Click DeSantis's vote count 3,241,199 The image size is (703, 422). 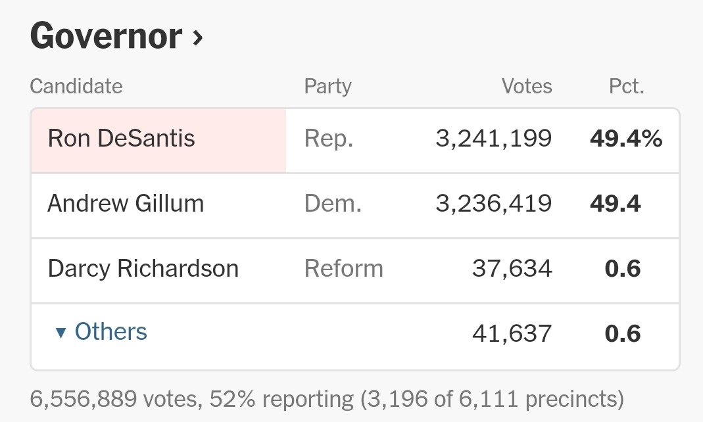pos(493,139)
